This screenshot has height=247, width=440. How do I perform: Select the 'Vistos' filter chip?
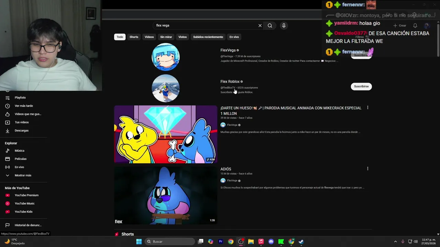pos(183,37)
